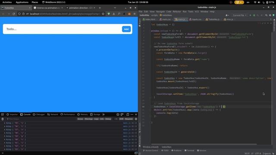Open the misc.js editor tab
The image size is (276, 155).
point(229,19)
